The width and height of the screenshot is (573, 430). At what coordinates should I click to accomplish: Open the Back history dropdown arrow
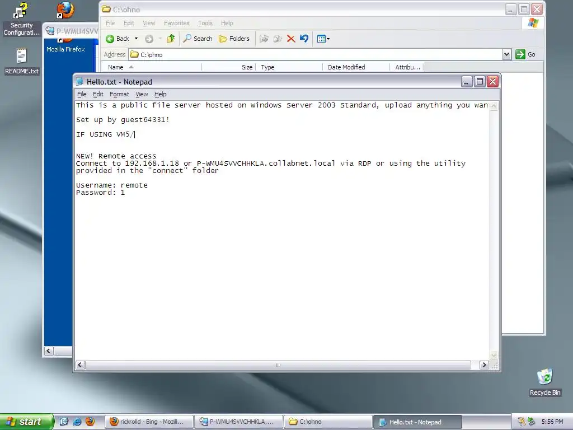pyautogui.click(x=137, y=39)
